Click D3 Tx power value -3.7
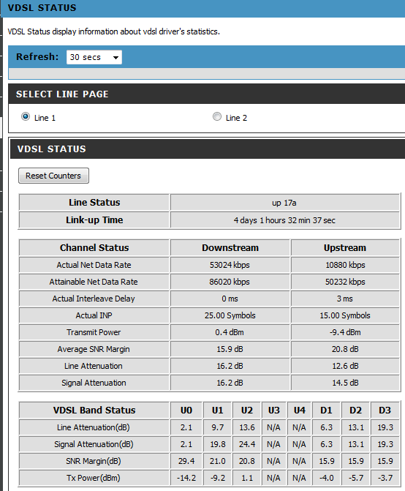 coord(385,478)
